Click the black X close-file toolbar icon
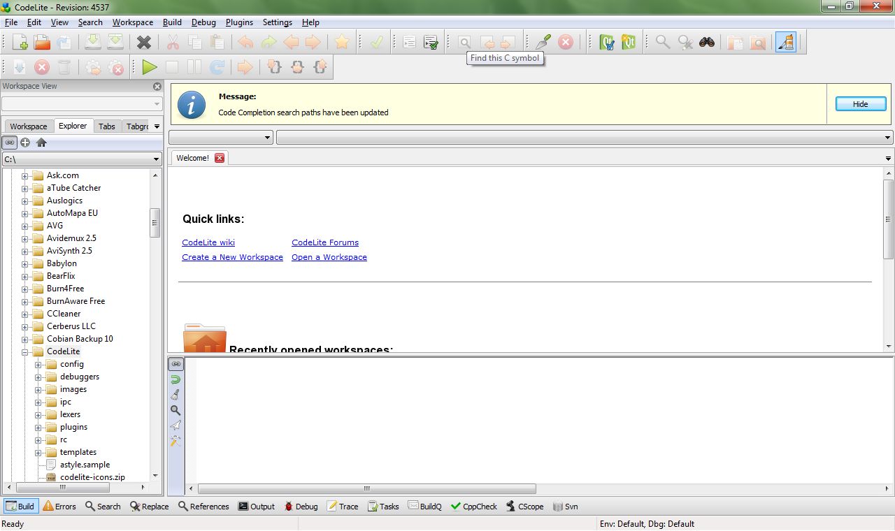This screenshot has width=895, height=531. point(144,43)
